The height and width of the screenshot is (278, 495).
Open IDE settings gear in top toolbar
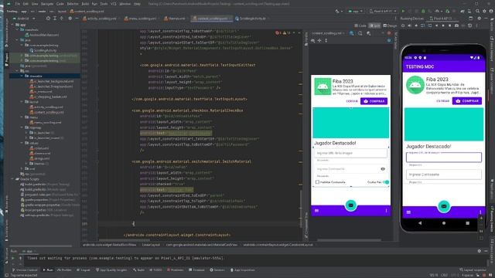click(x=484, y=11)
